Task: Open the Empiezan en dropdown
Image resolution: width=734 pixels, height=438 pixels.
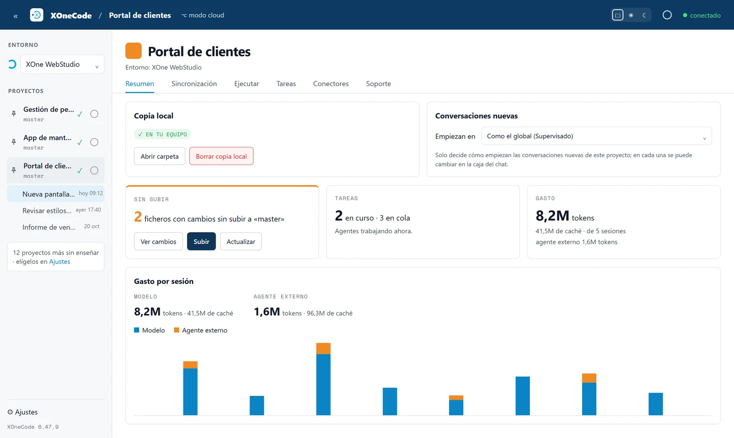Action: 596,136
